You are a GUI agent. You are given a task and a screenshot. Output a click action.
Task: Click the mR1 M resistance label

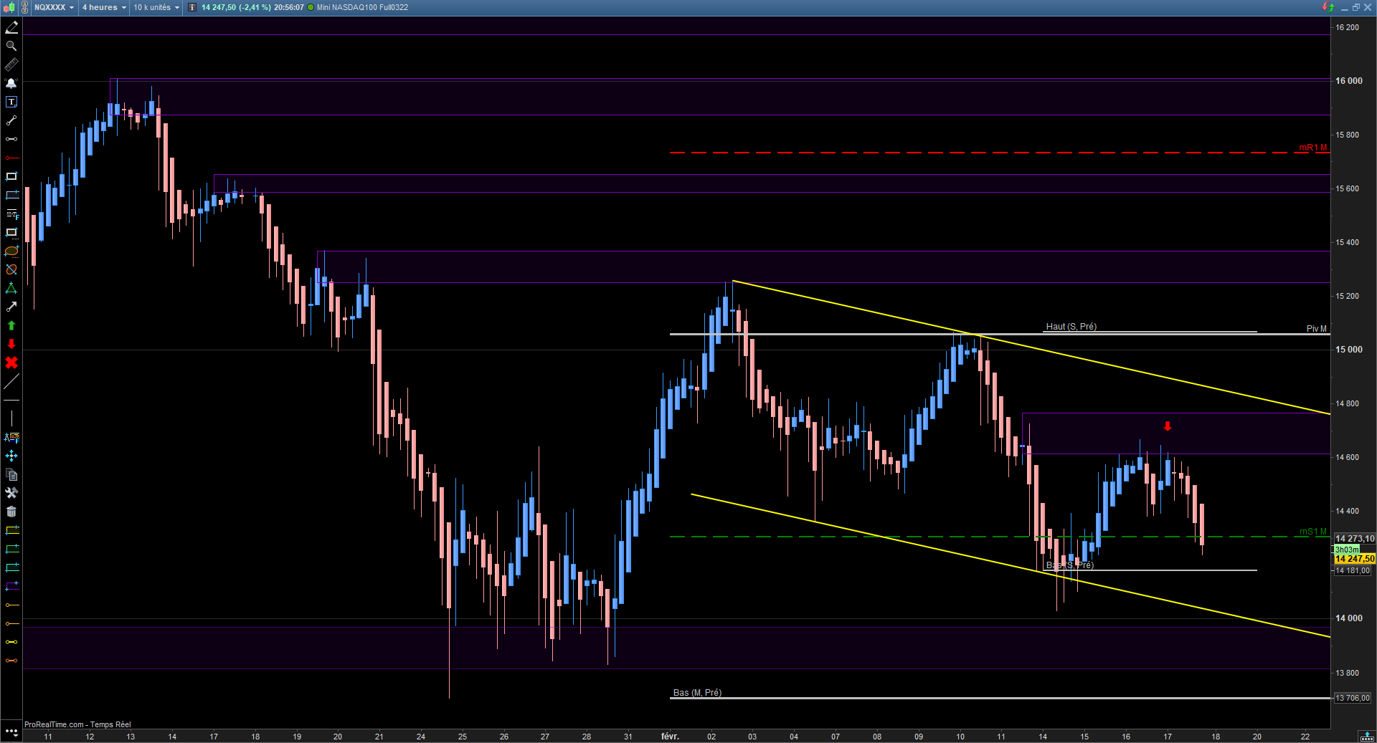(x=1313, y=148)
